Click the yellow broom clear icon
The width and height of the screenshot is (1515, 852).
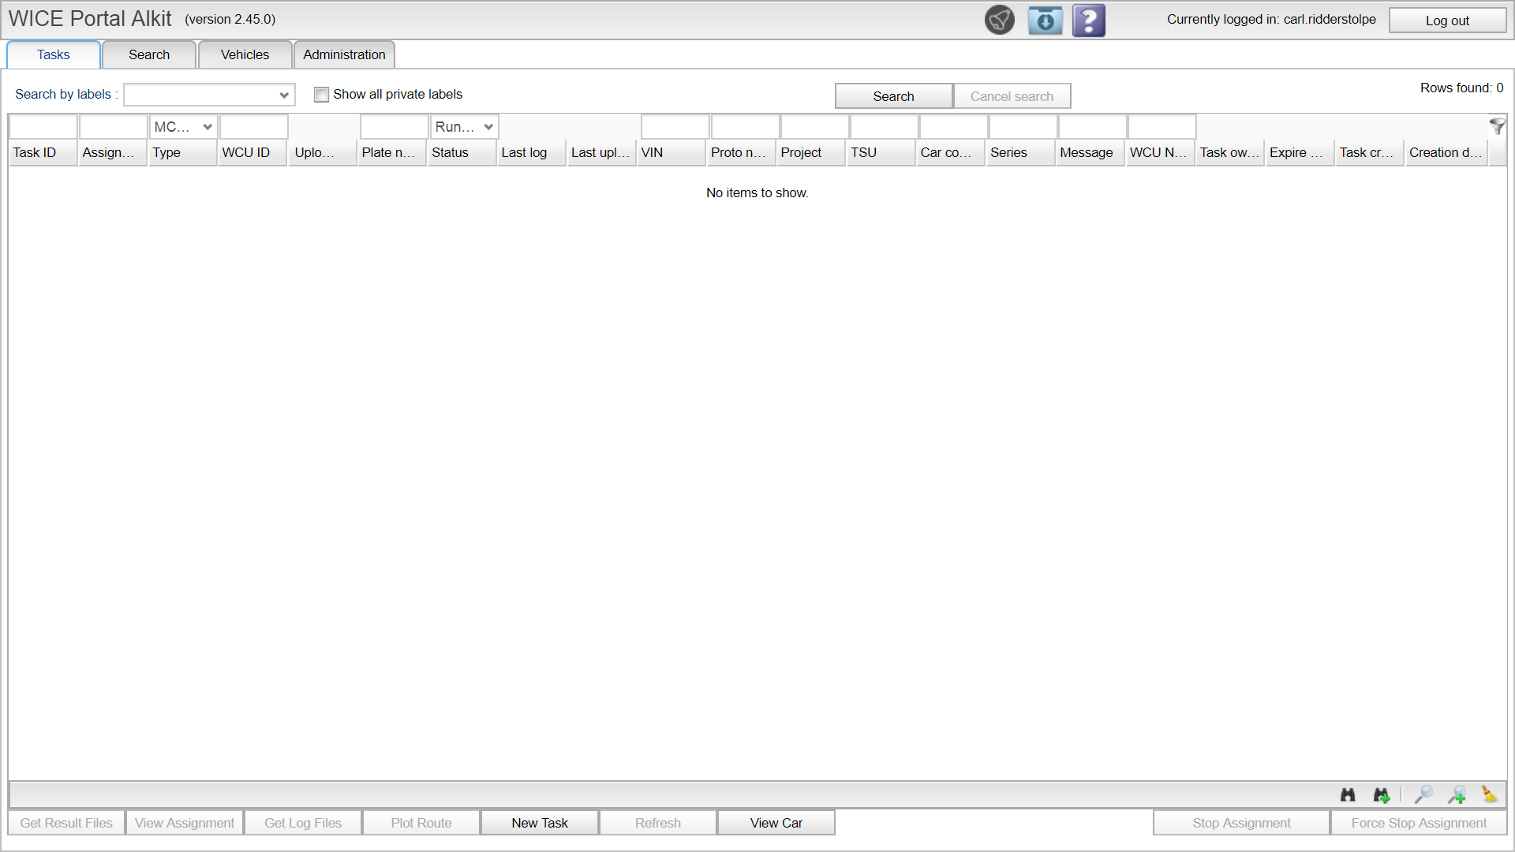pyautogui.click(x=1489, y=794)
